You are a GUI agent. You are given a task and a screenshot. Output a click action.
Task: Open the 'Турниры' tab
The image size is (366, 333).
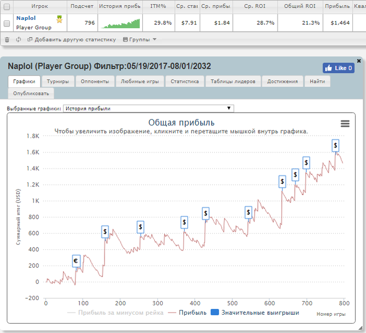[x=58, y=81]
